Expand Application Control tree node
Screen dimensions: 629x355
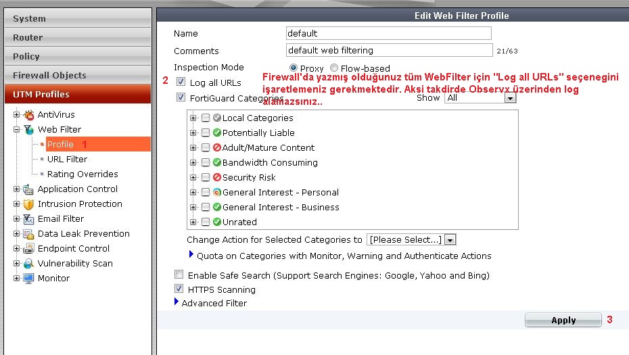[x=16, y=189]
